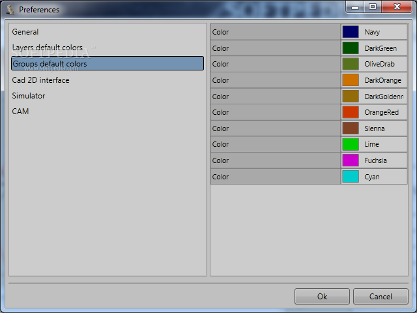Select the Color label beside Navy
The height and width of the screenshot is (313, 417).
[220, 32]
